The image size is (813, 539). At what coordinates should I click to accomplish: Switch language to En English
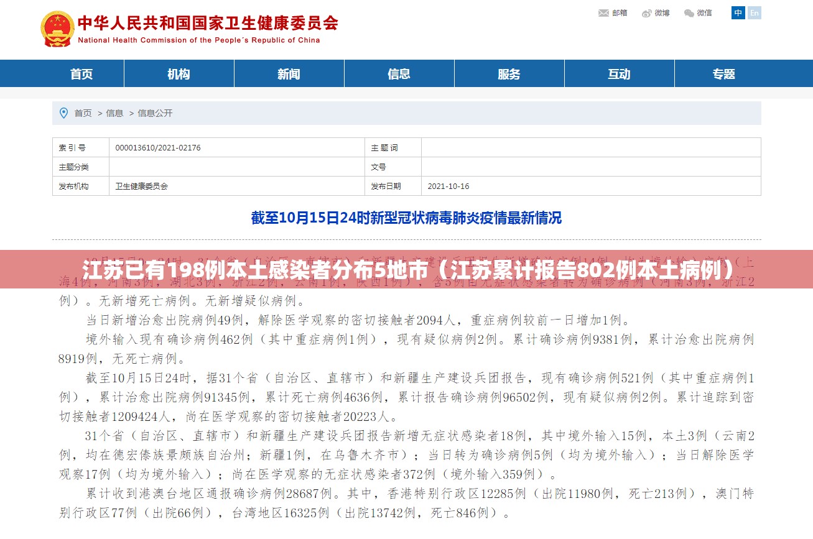coord(754,13)
